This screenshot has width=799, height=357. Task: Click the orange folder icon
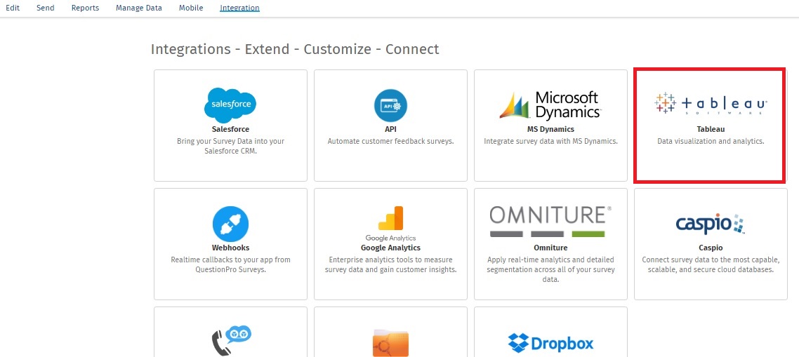tap(390, 343)
